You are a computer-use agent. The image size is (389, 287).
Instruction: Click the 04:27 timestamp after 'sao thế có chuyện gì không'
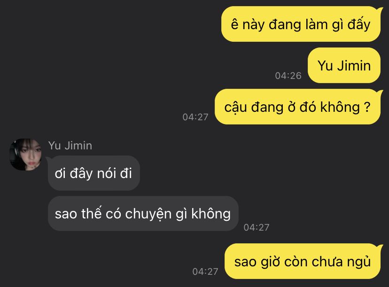click(x=256, y=227)
